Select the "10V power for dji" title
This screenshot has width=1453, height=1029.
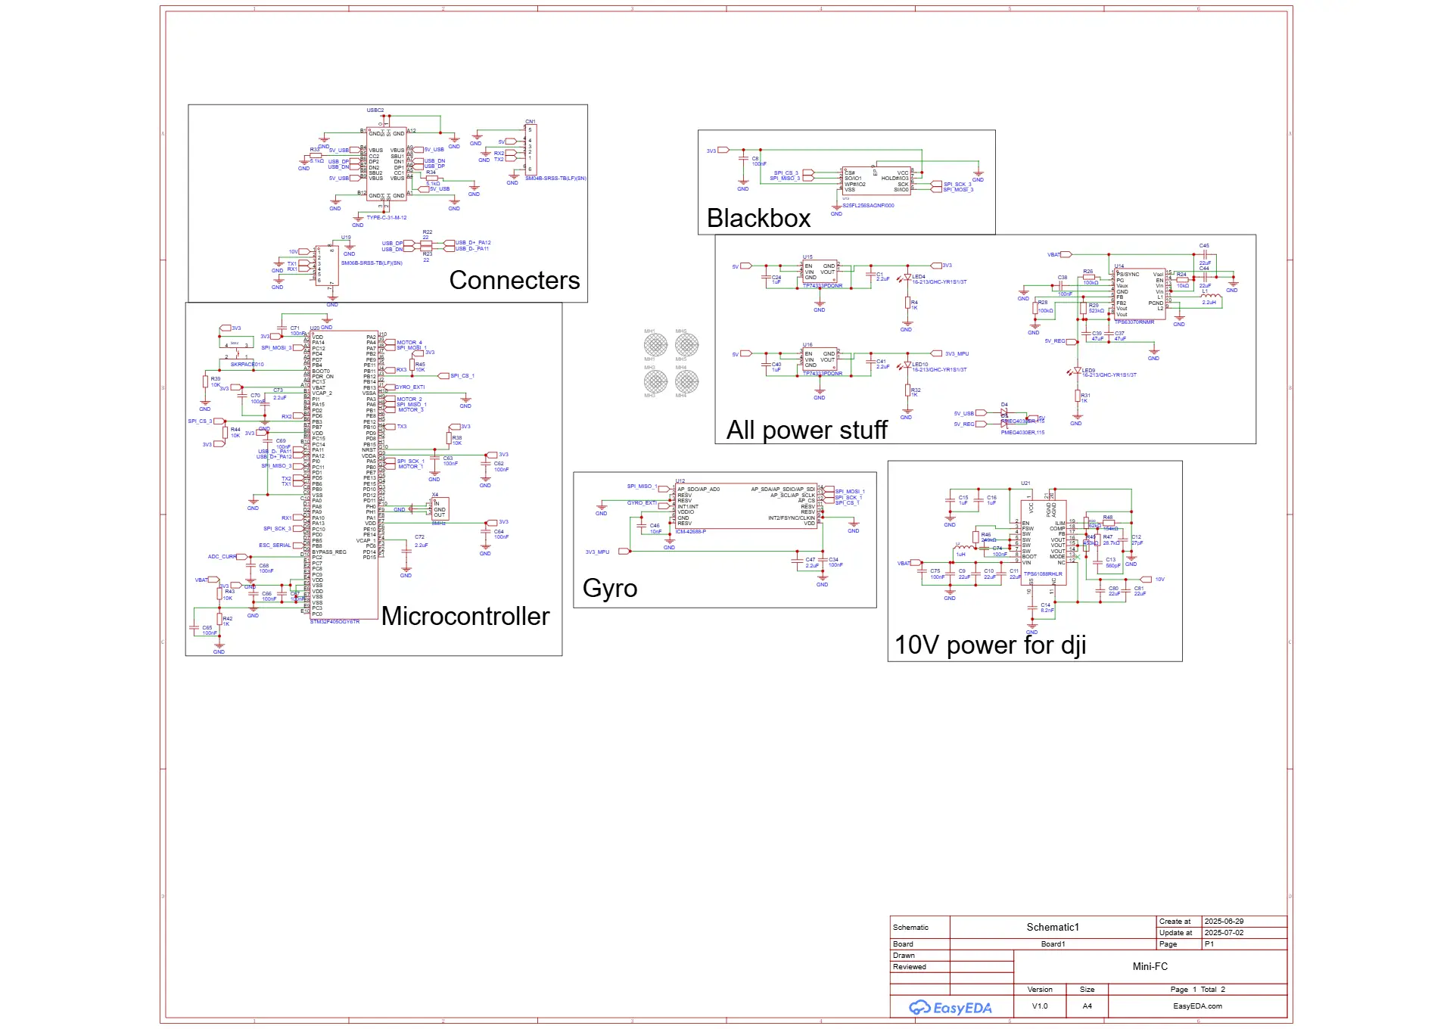[991, 645]
